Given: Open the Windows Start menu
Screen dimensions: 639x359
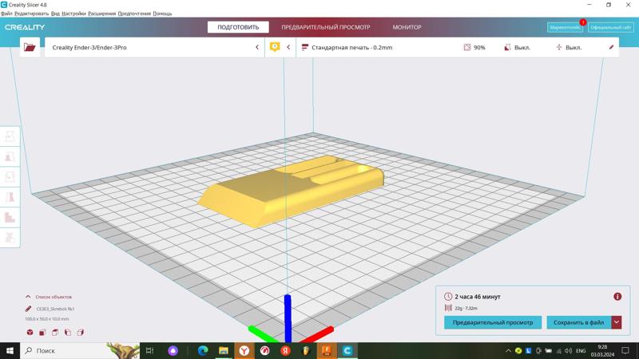Looking at the screenshot, I should point(10,350).
